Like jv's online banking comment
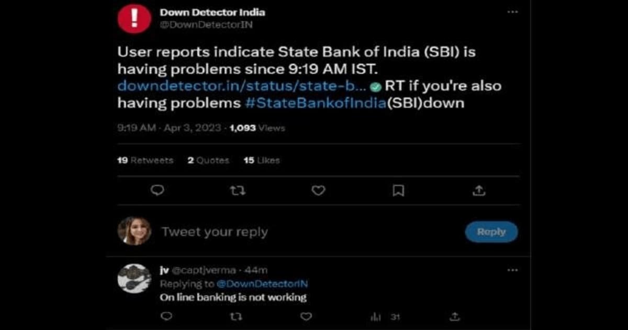The width and height of the screenshot is (628, 330). tap(307, 316)
